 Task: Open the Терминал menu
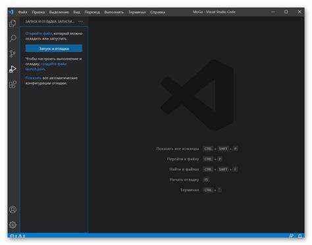tap(137, 12)
